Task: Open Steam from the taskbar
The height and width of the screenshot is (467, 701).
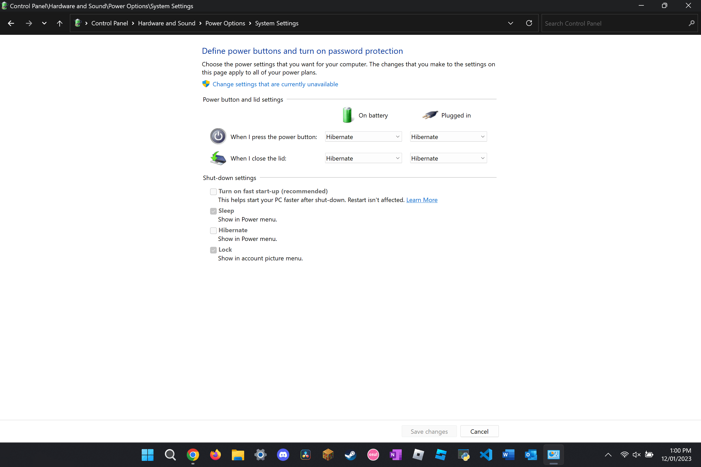Action: tap(350, 455)
